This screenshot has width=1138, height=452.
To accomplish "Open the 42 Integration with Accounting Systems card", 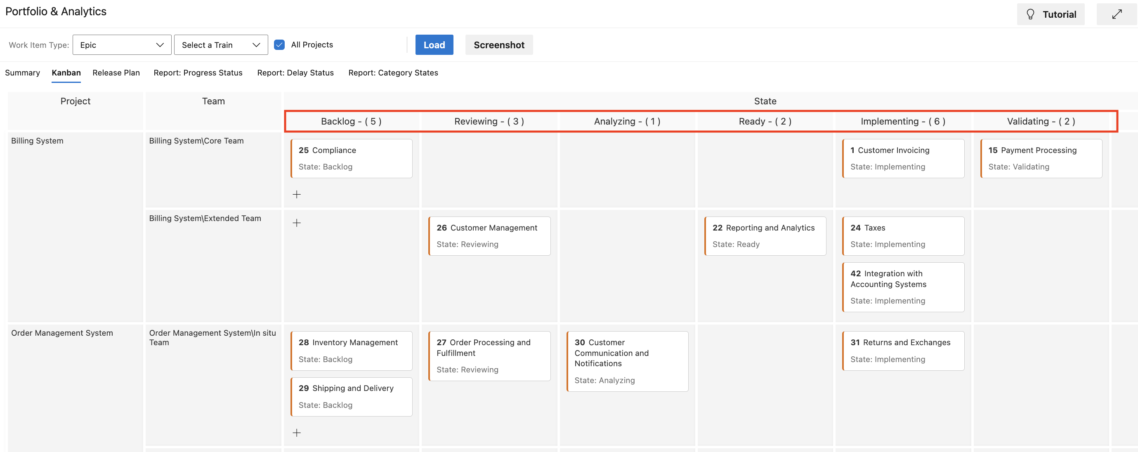I will (902, 287).
